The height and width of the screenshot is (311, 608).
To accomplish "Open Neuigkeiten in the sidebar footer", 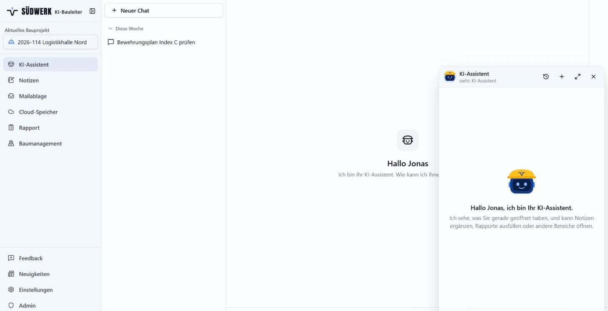I will click(50, 274).
